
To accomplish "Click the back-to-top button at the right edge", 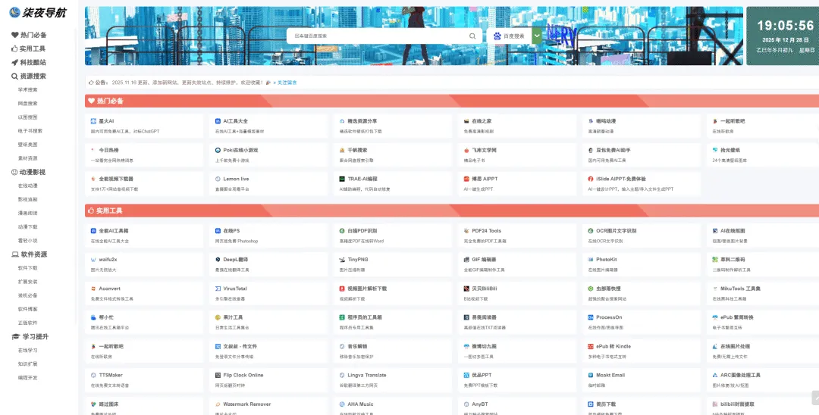I will pos(815,398).
